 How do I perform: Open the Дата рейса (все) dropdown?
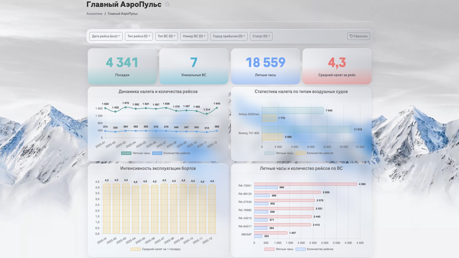tap(106, 36)
